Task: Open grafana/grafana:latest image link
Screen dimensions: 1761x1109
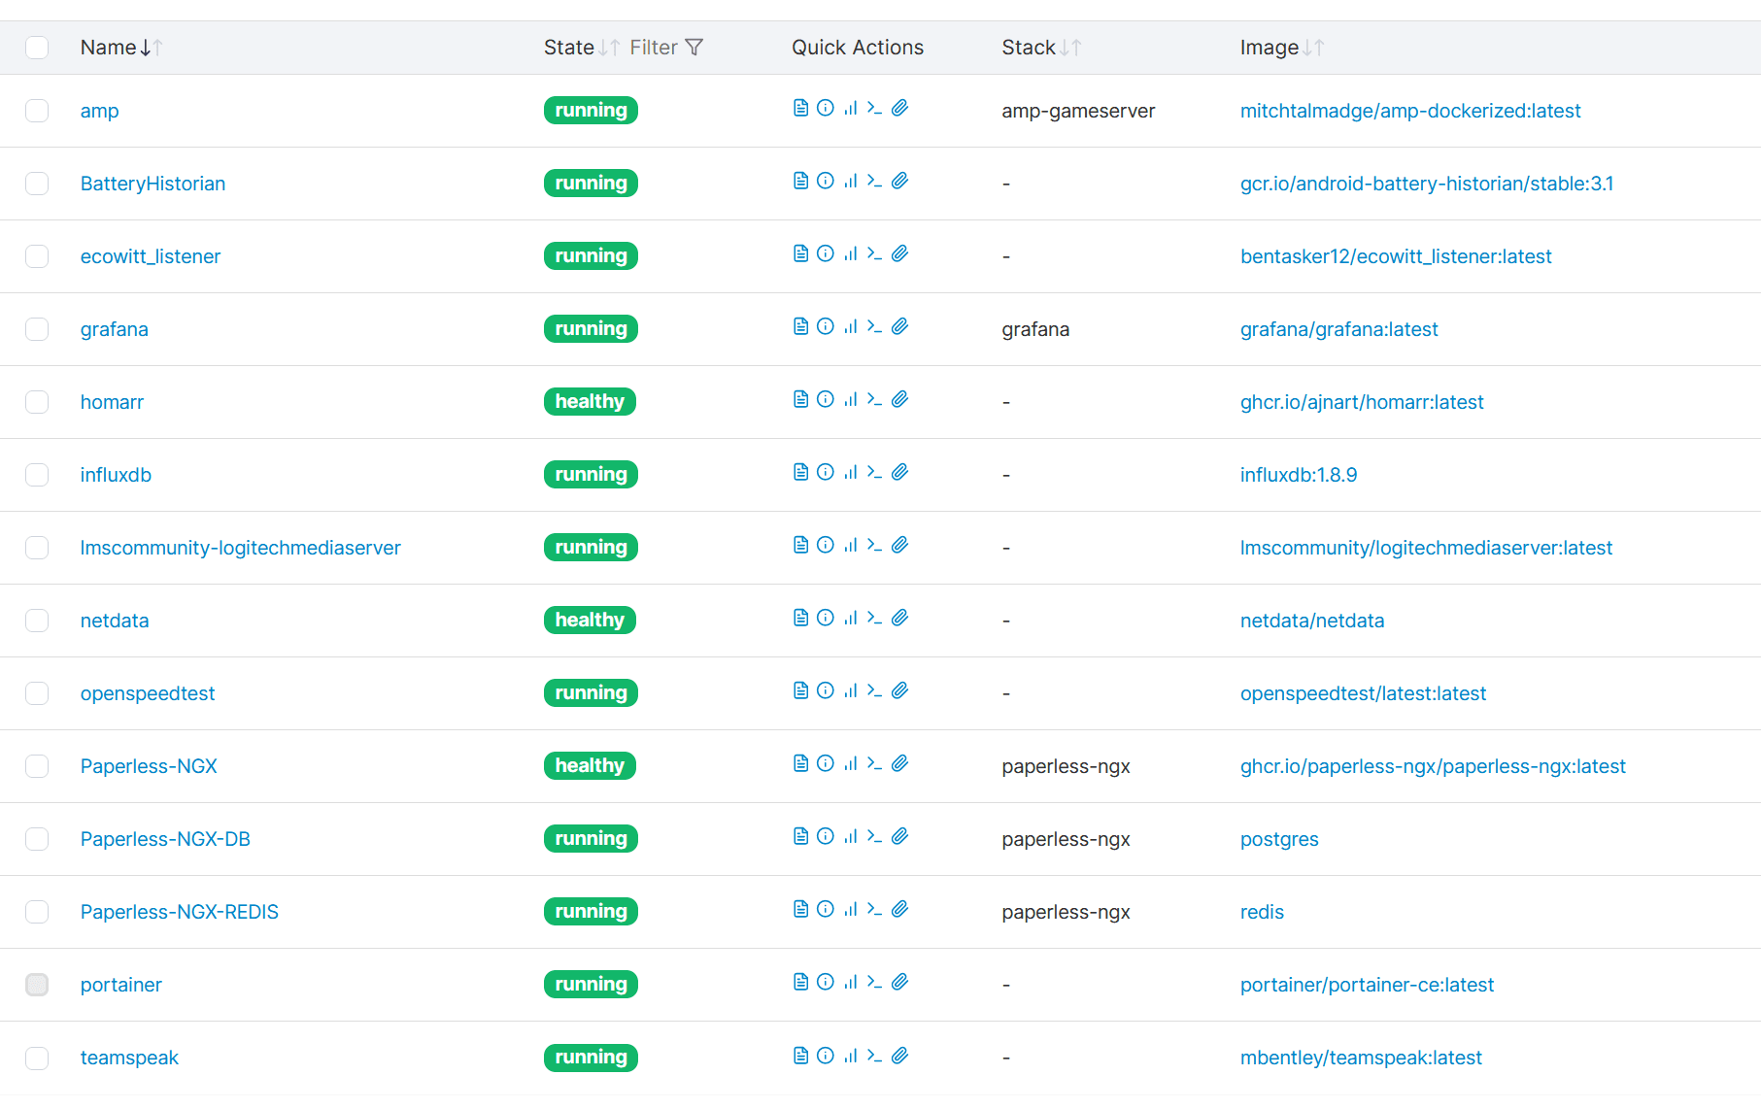Action: (x=1338, y=329)
